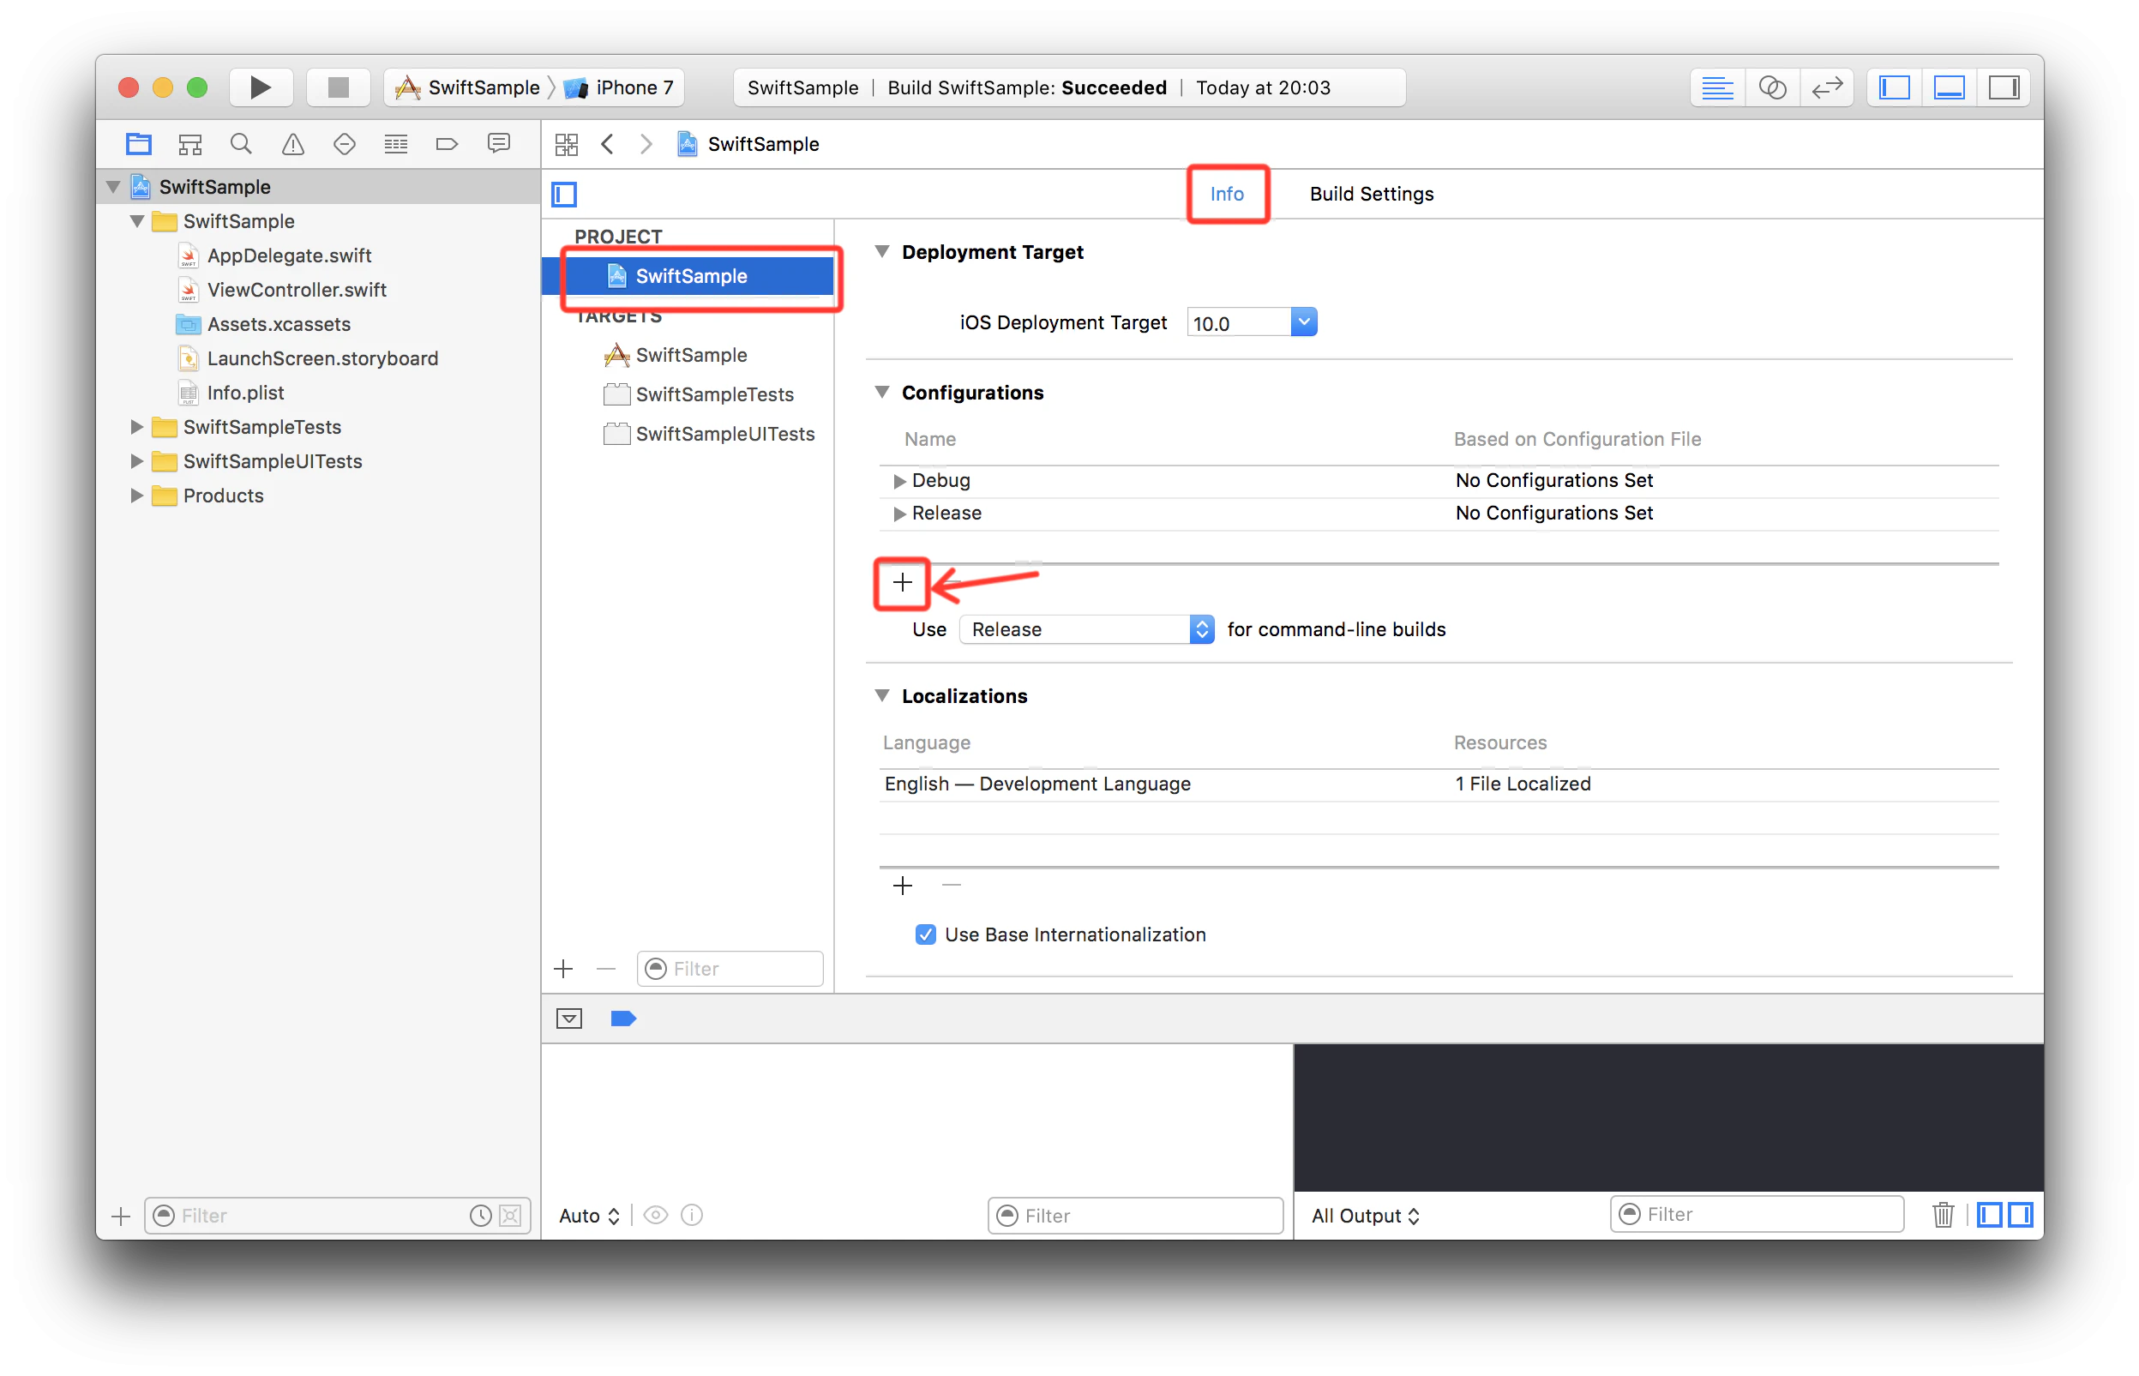Collapse the Localizations section
This screenshot has height=1376, width=2139.
click(x=882, y=696)
